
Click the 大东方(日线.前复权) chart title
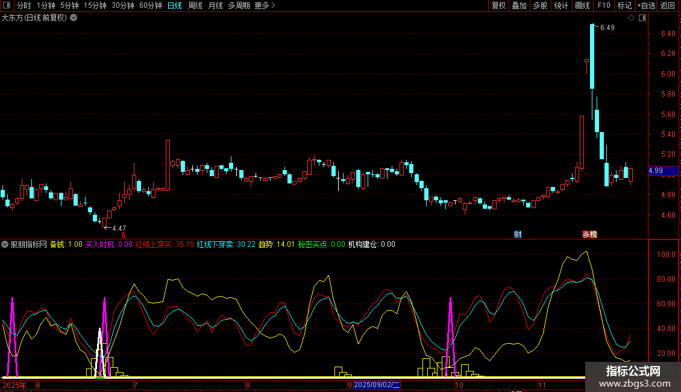34,18
